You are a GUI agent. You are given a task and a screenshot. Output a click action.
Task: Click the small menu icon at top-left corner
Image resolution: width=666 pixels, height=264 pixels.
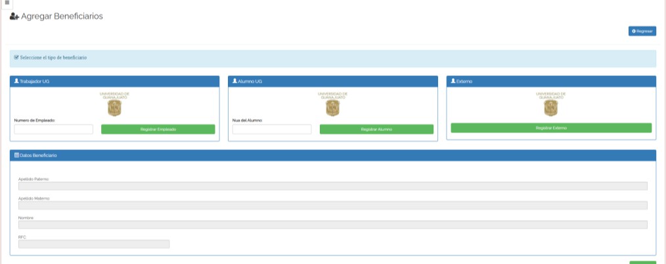7,3
